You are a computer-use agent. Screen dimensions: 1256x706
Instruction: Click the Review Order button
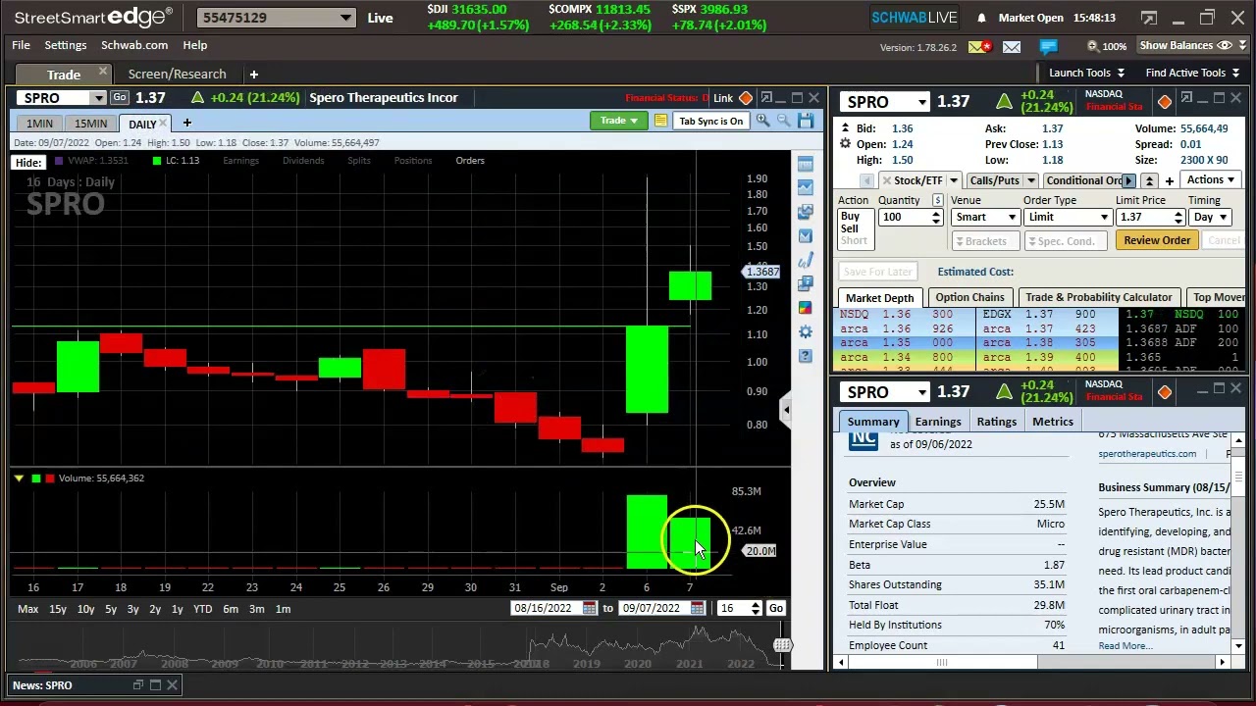tap(1157, 240)
